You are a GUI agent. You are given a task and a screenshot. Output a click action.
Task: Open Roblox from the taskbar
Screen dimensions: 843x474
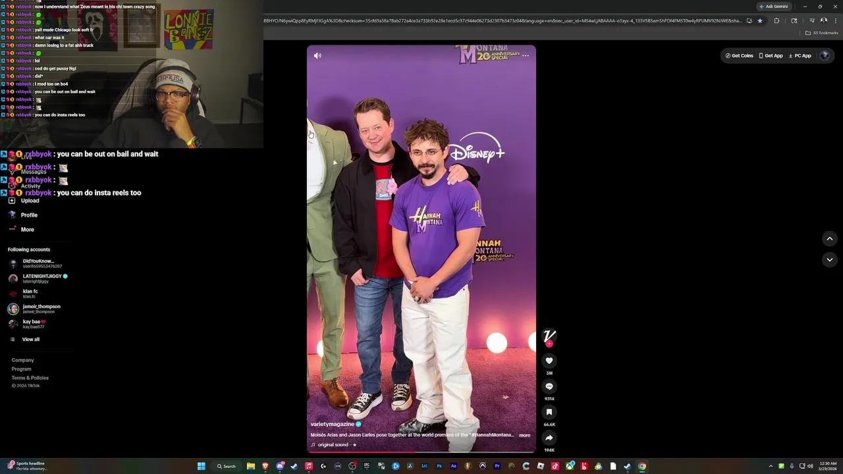(541, 466)
